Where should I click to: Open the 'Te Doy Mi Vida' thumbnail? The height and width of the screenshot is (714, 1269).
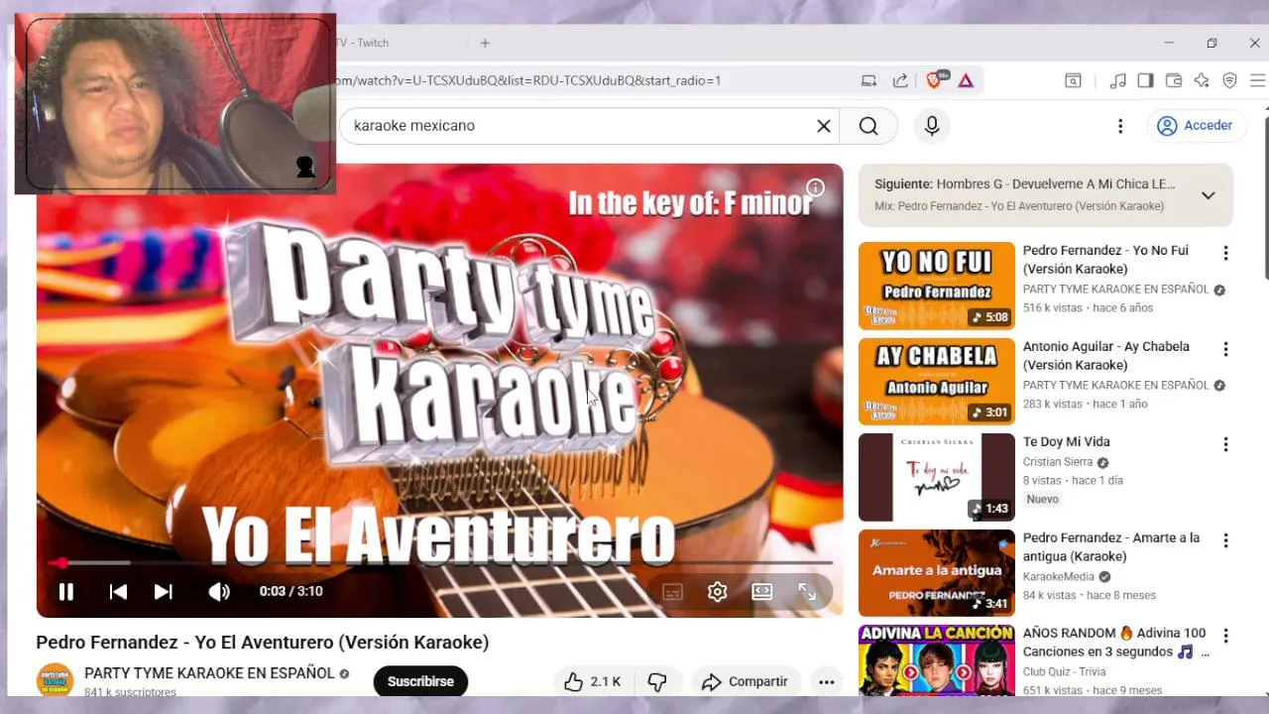[x=937, y=477]
